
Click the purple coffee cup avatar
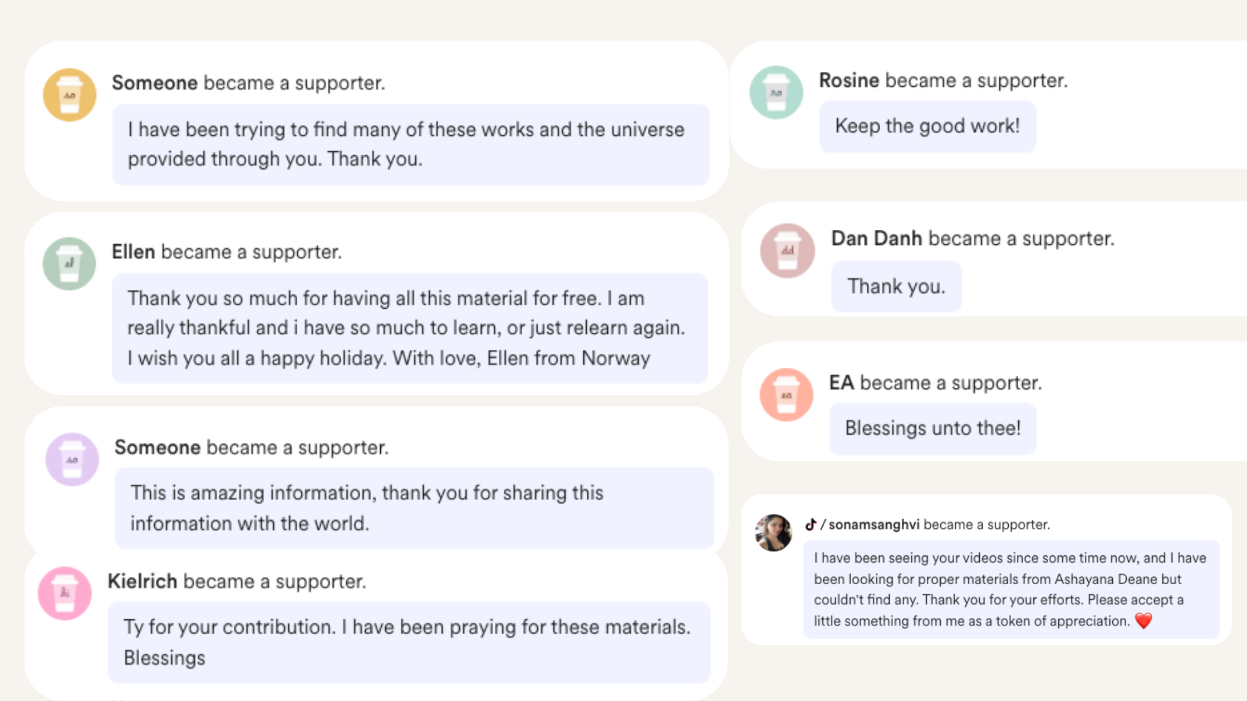pyautogui.click(x=72, y=460)
